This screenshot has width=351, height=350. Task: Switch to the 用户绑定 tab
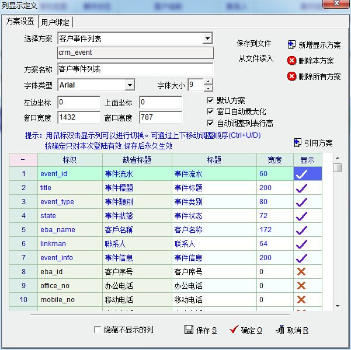(55, 22)
